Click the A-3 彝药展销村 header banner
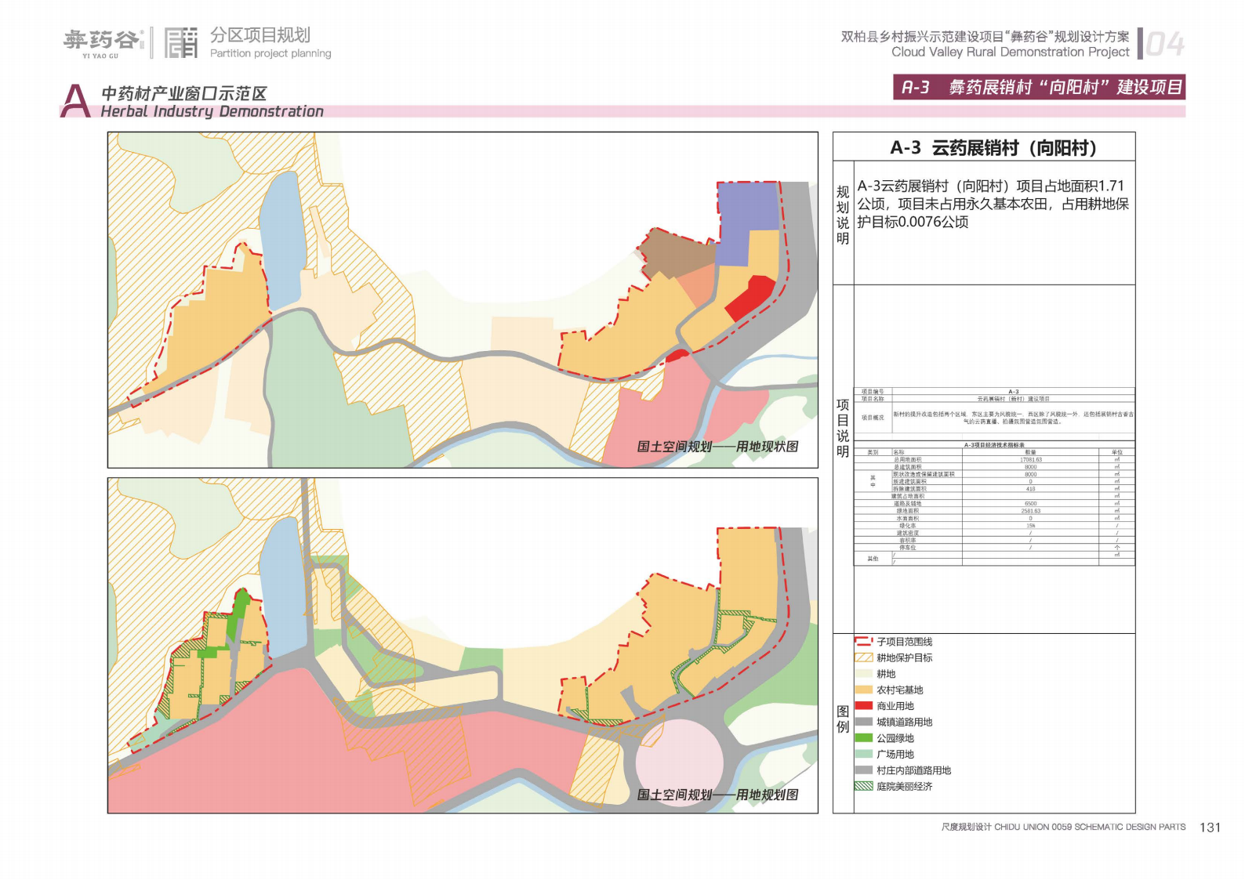This screenshot has height=880, width=1245. point(1039,87)
